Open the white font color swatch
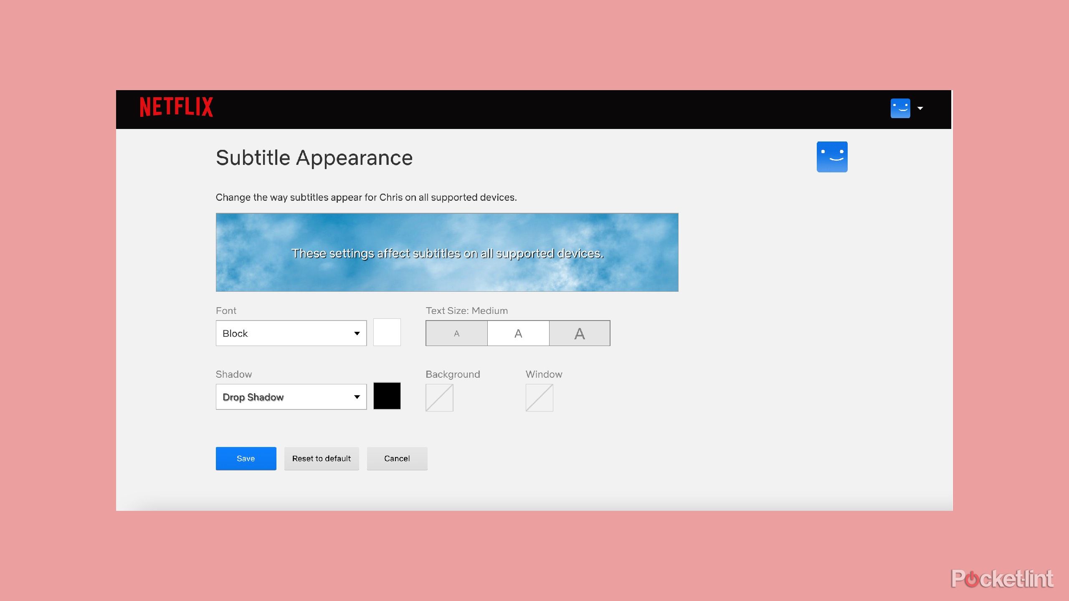 (x=387, y=332)
